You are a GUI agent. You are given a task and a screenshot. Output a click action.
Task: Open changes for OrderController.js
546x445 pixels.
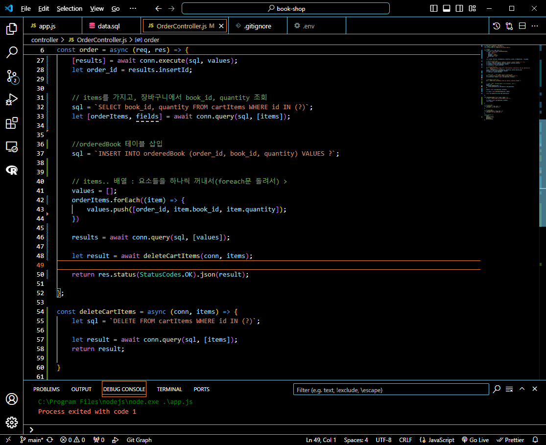(x=509, y=26)
